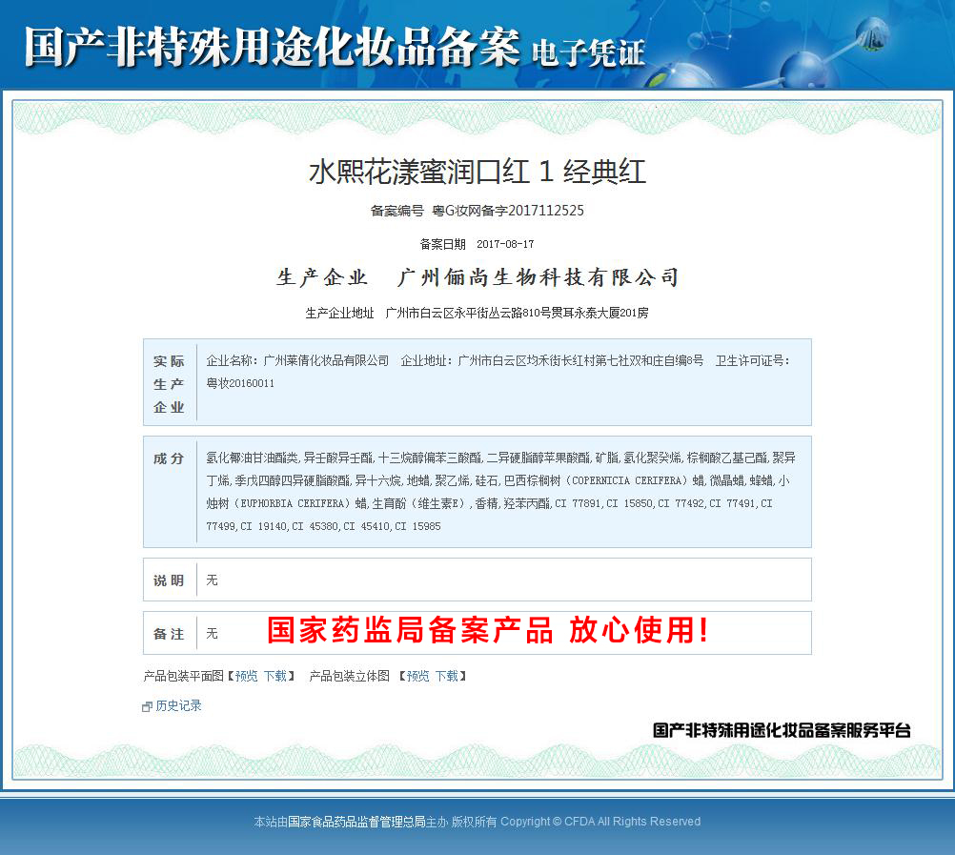The height and width of the screenshot is (855, 955).
Task: Select the address 广州市白云区永平街丛云路810号
Action: pyautogui.click(x=468, y=313)
